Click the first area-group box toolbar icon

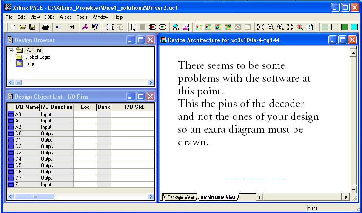click(110, 27)
